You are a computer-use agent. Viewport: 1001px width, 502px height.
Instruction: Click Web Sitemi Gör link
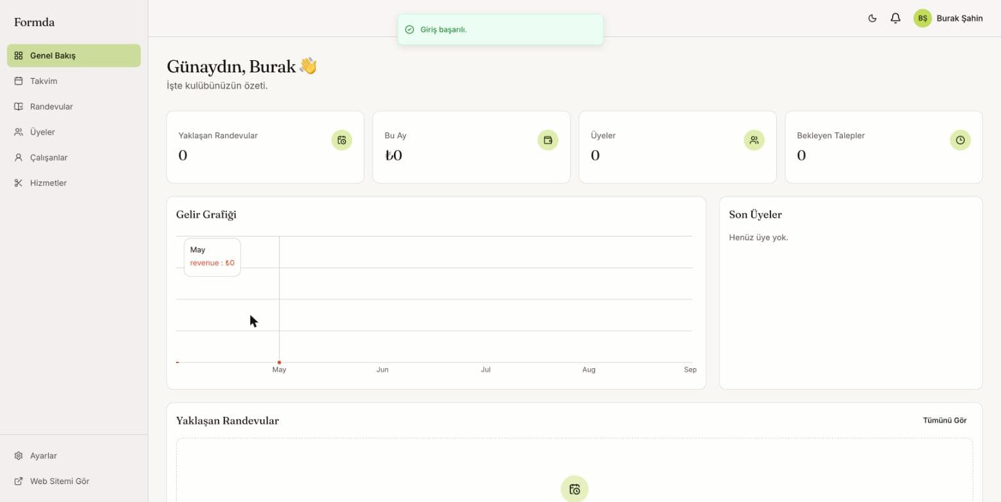tap(74, 482)
